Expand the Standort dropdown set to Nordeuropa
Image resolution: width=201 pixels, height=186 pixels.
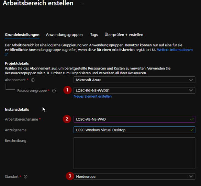(134, 176)
